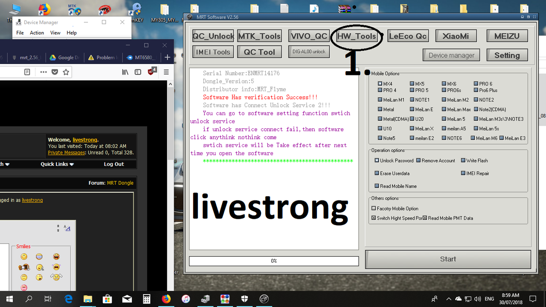Open Windows Defender shield in taskbar
546x307 pixels.
pyautogui.click(x=245, y=298)
